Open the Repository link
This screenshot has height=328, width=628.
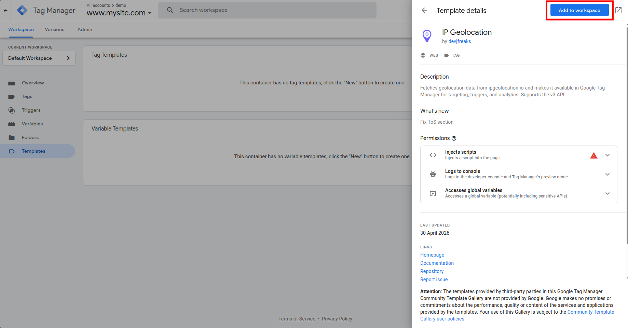click(x=432, y=271)
